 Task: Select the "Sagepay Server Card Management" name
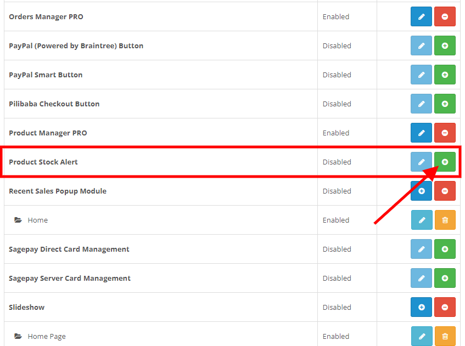point(70,279)
